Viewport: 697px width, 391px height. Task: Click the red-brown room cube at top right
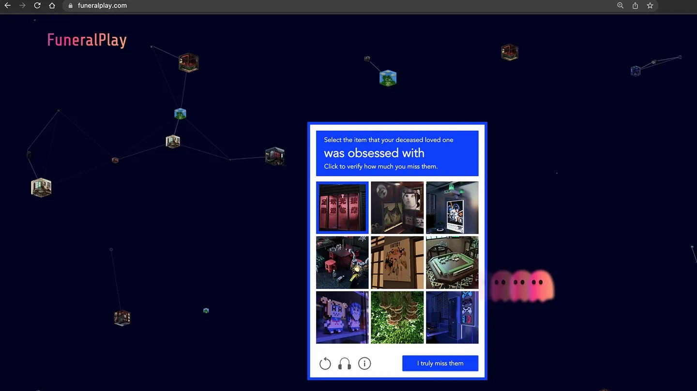point(510,52)
